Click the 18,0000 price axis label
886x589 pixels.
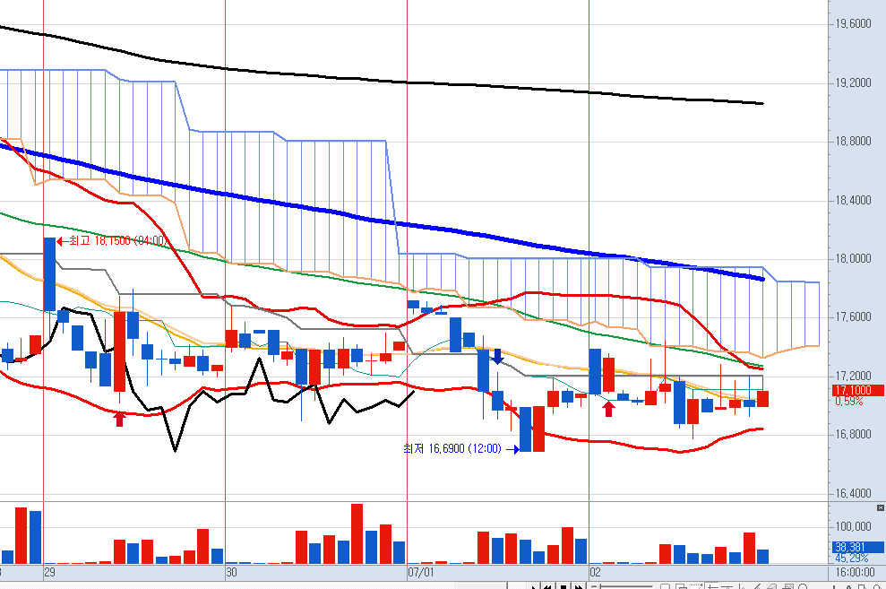853,259
